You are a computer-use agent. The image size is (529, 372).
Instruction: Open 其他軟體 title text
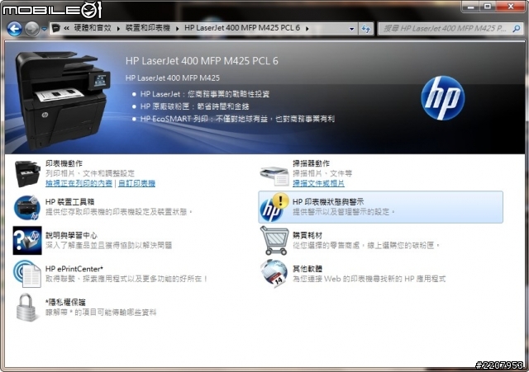tap(307, 269)
